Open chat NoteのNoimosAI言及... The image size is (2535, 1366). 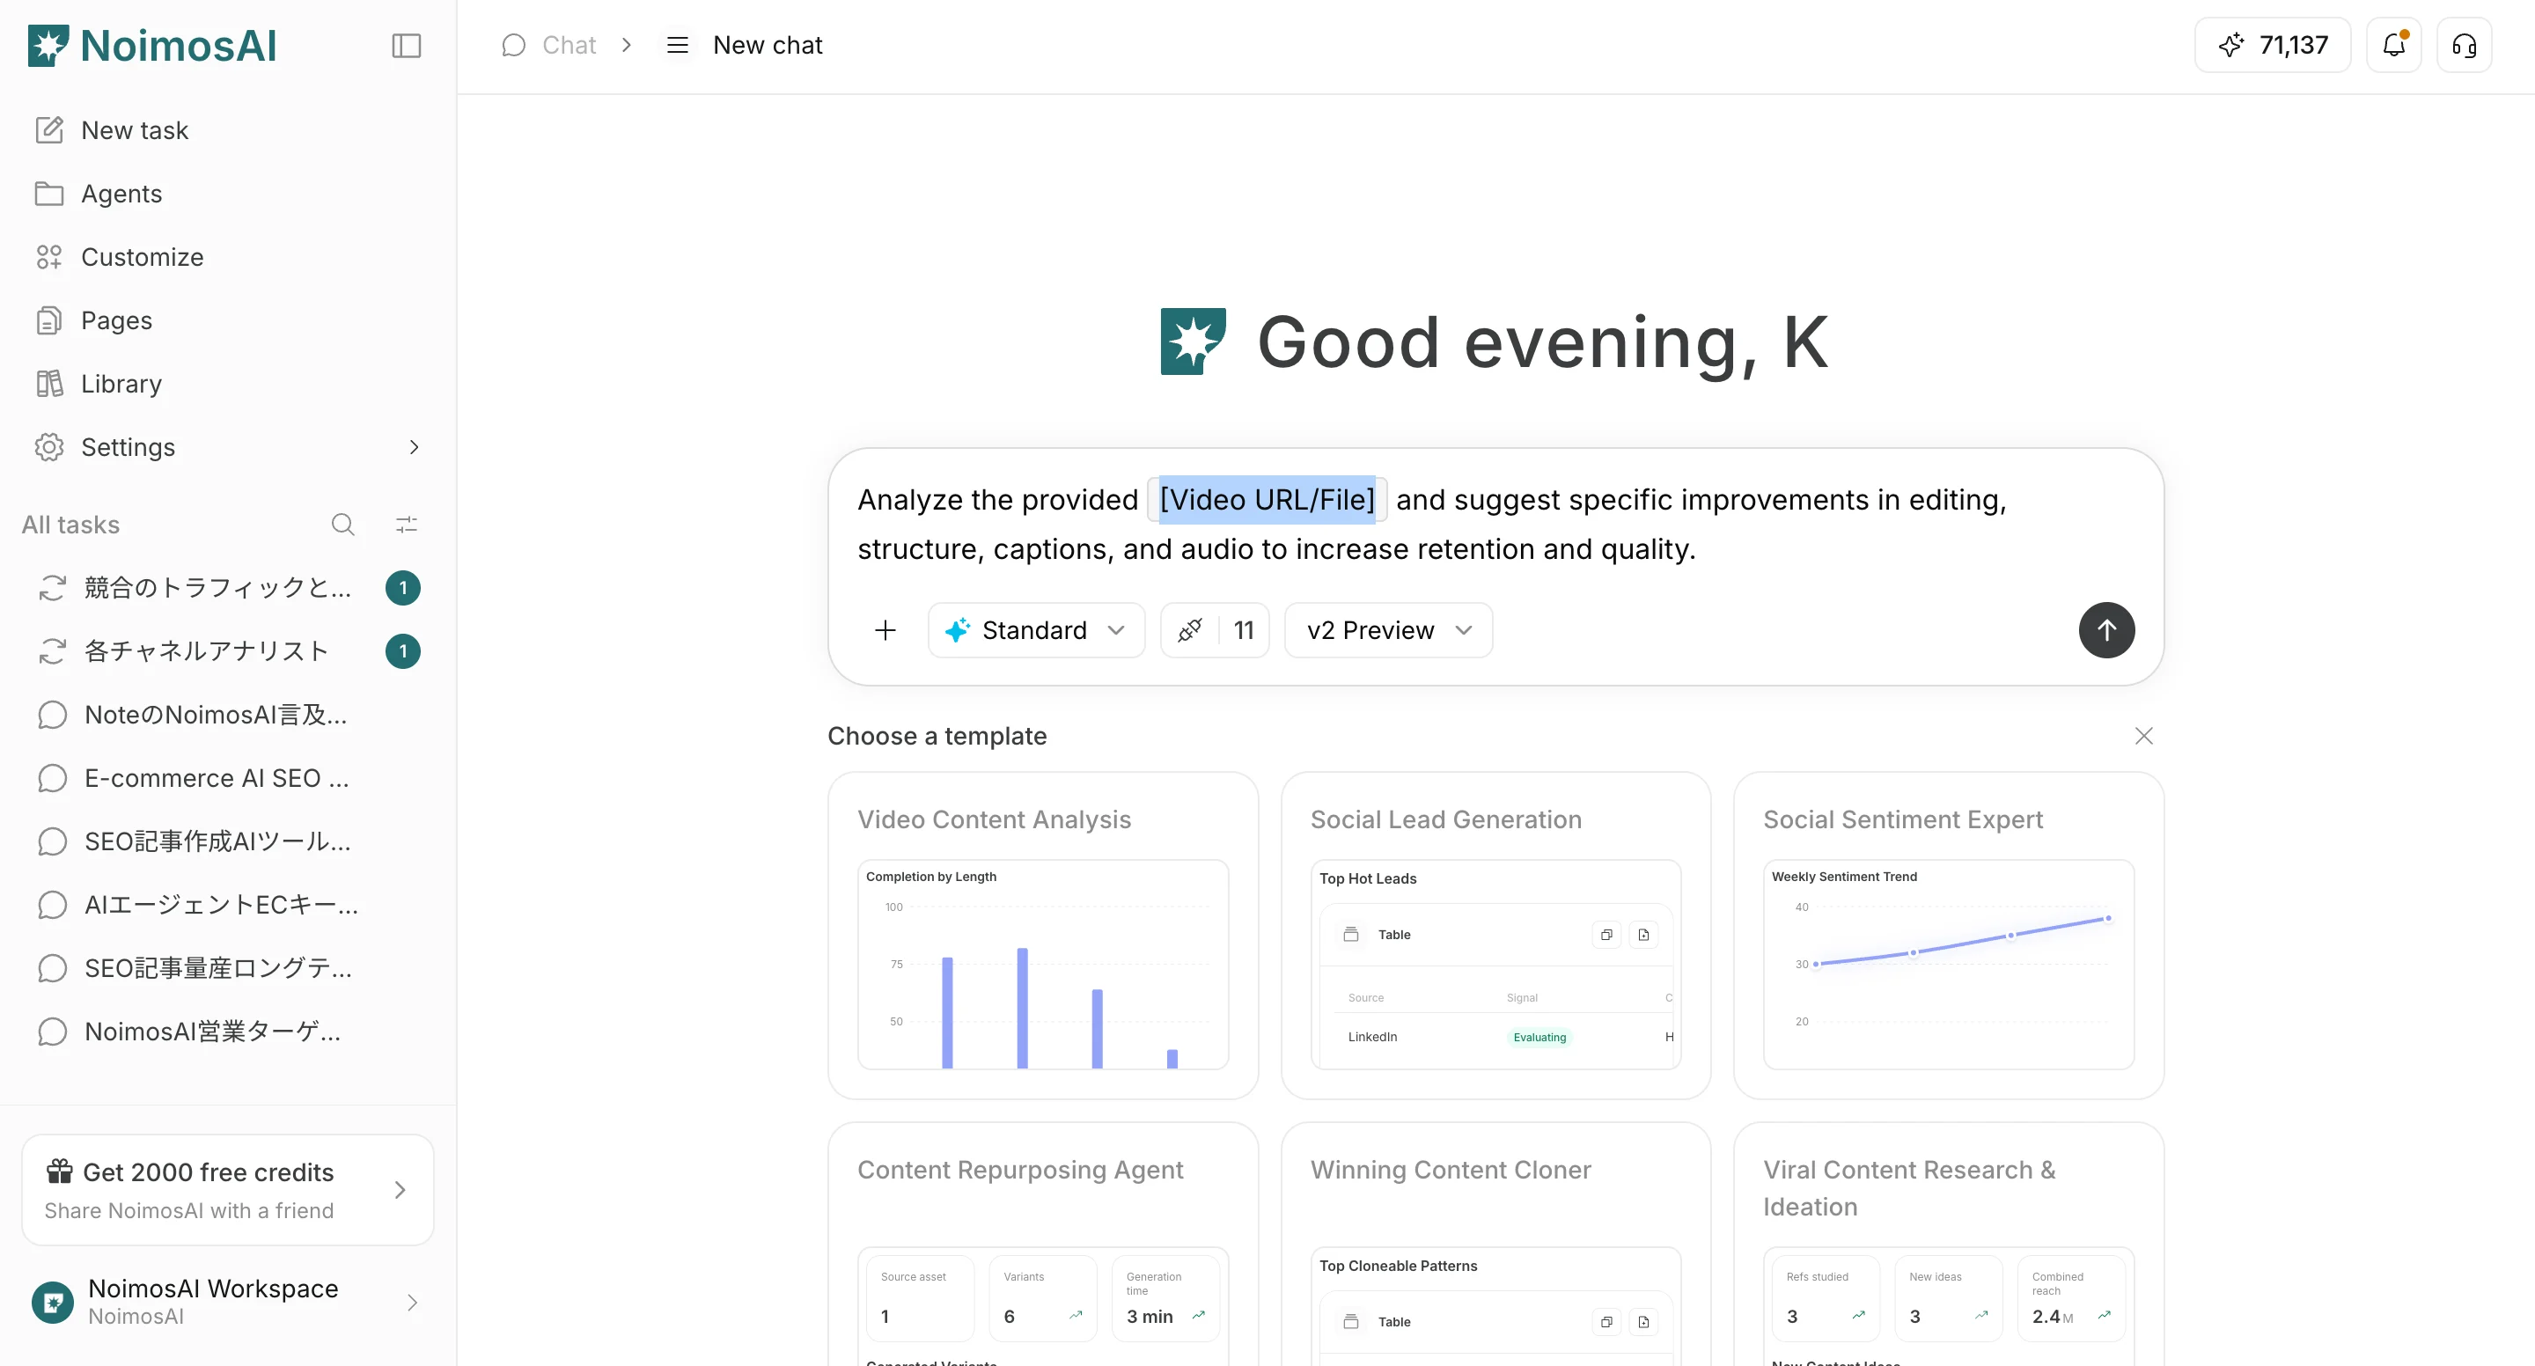(228, 715)
